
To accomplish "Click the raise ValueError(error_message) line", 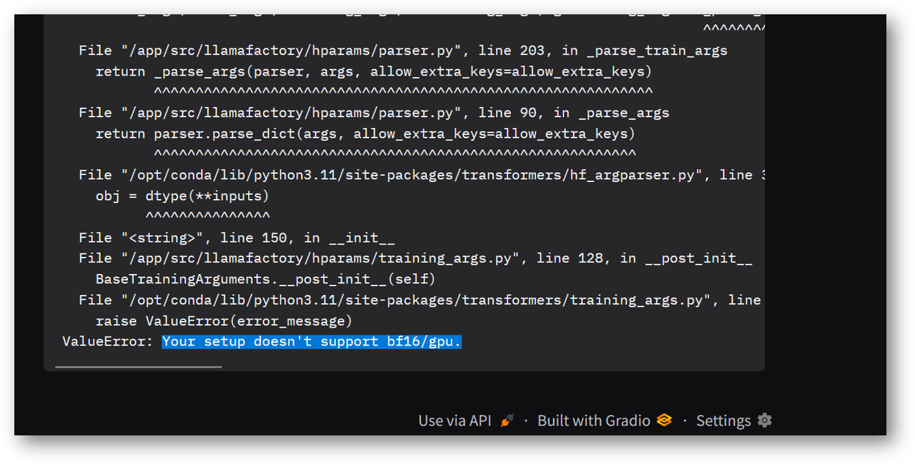I will pos(221,320).
